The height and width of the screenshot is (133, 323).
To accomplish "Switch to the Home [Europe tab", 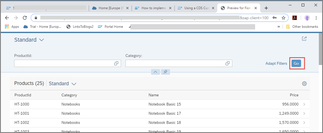I will (110, 8).
